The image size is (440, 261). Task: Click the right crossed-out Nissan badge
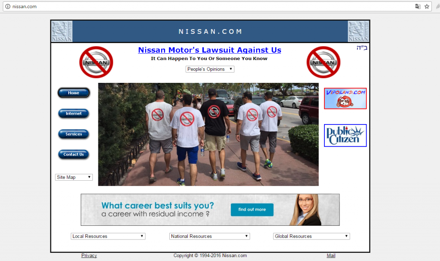pos(323,62)
